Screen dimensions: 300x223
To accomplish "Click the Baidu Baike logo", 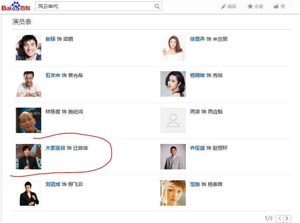I will pyautogui.click(x=16, y=6).
